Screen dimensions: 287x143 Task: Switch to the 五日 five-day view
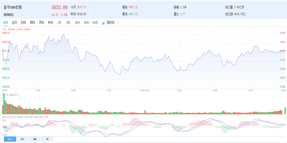14,22
